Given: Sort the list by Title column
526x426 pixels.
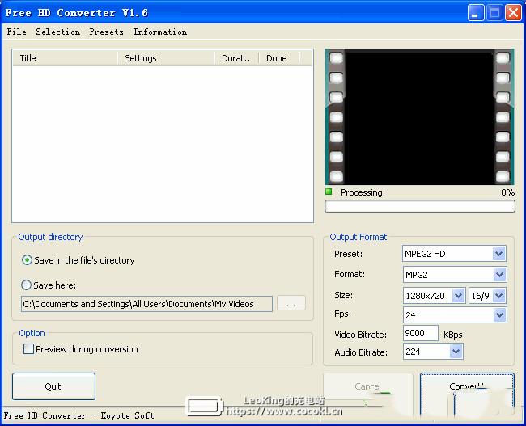Looking at the screenshot, I should 65,58.
